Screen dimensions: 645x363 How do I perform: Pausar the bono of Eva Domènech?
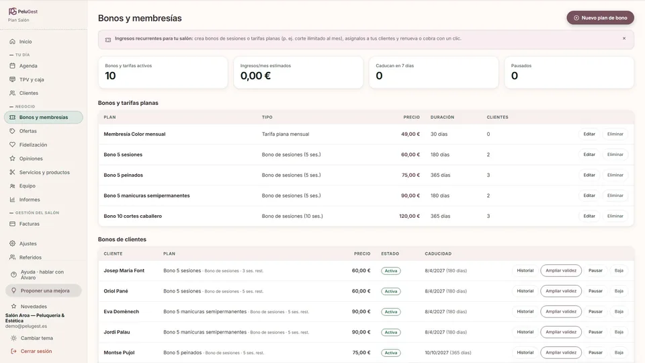pyautogui.click(x=595, y=311)
